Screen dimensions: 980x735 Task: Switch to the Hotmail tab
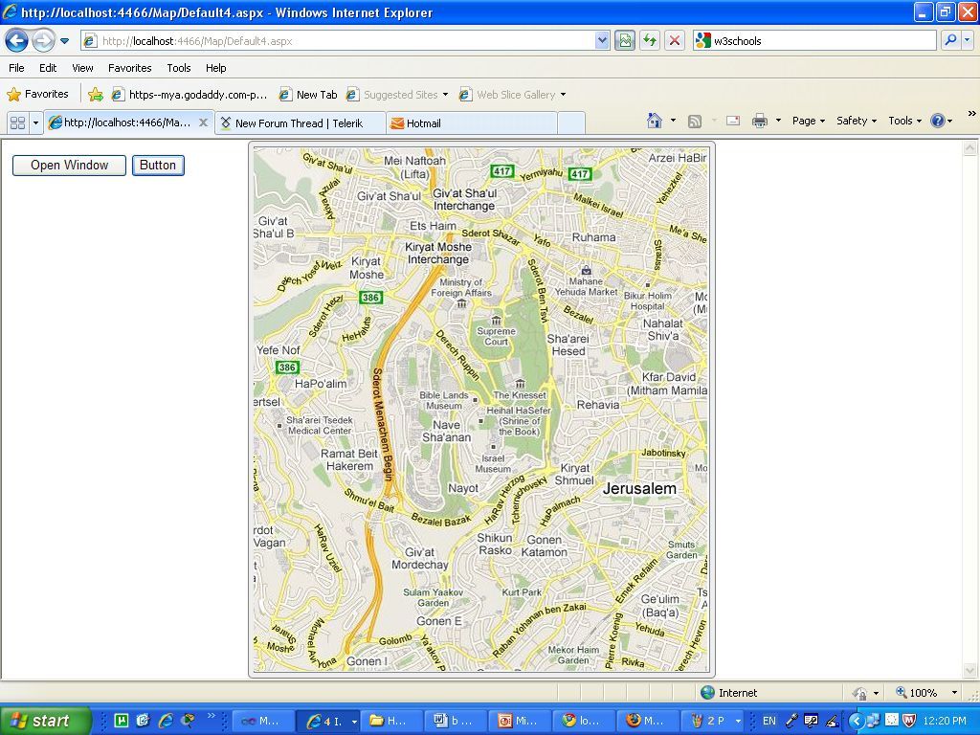point(471,123)
